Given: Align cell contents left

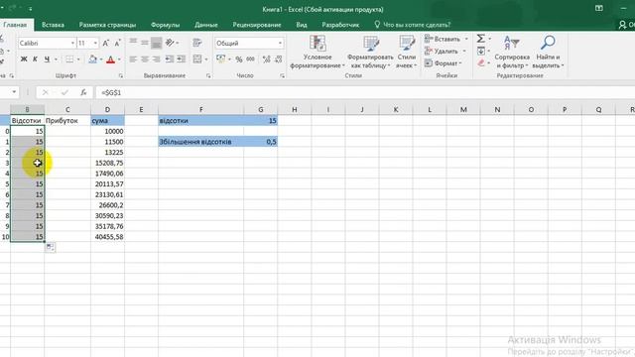Looking at the screenshot, I should (x=133, y=59).
